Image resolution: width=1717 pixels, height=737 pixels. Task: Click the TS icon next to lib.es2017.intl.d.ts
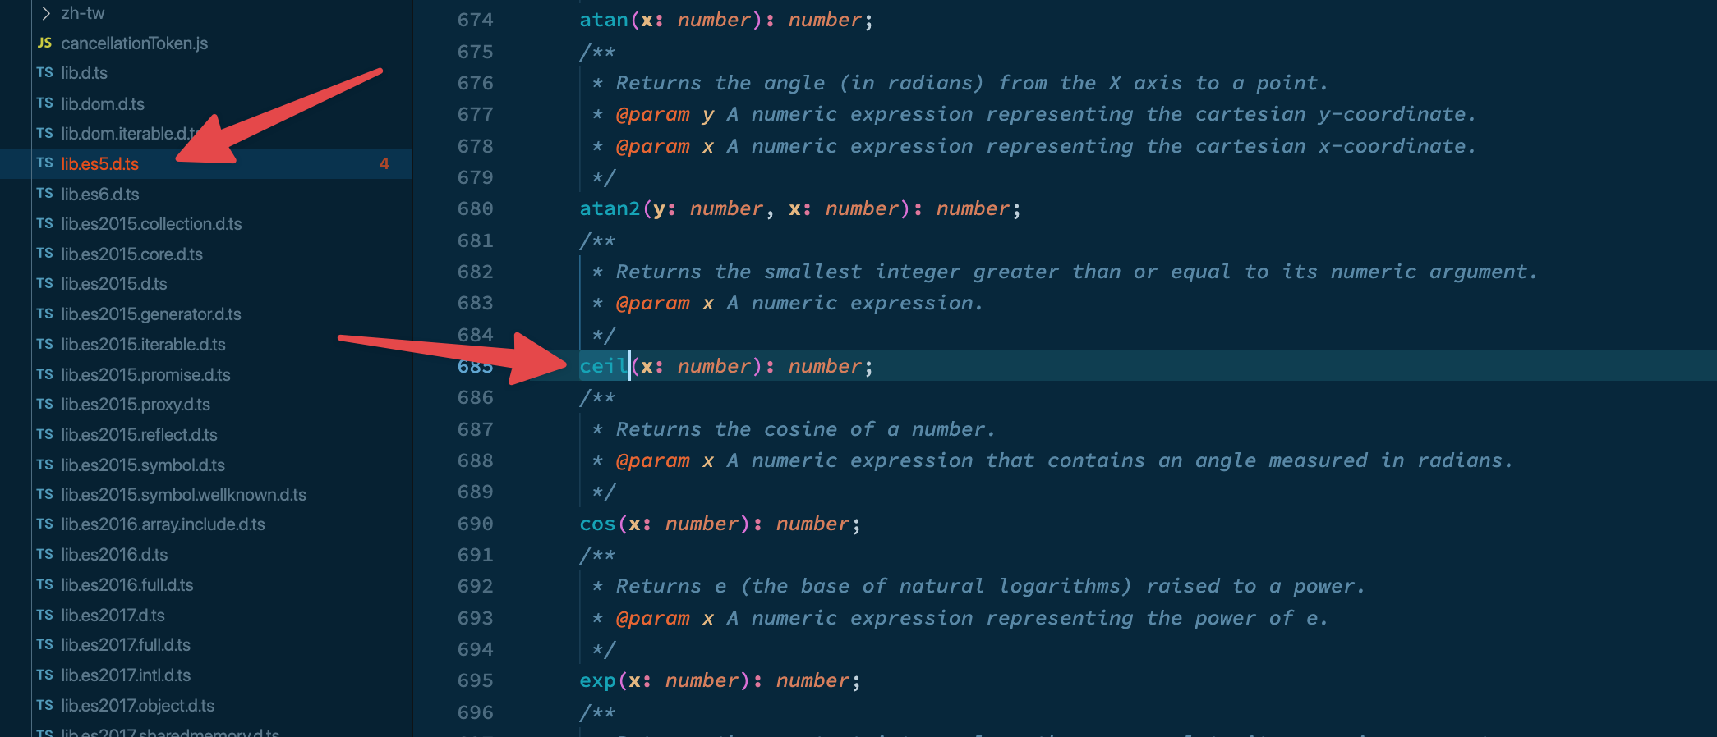tap(44, 675)
